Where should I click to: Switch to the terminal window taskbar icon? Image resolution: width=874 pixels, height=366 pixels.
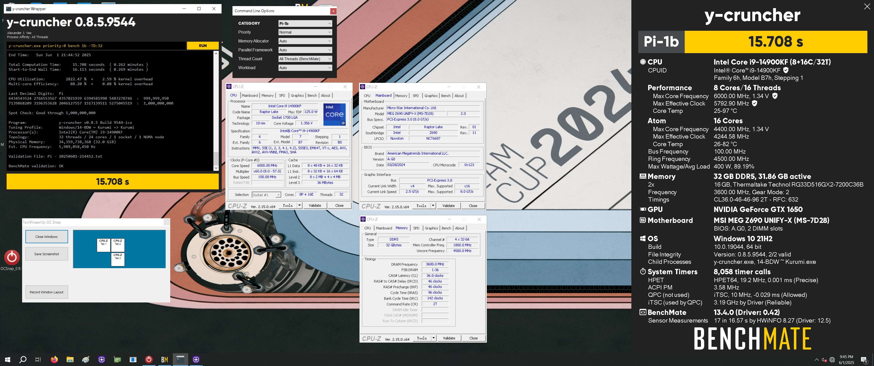point(180,359)
